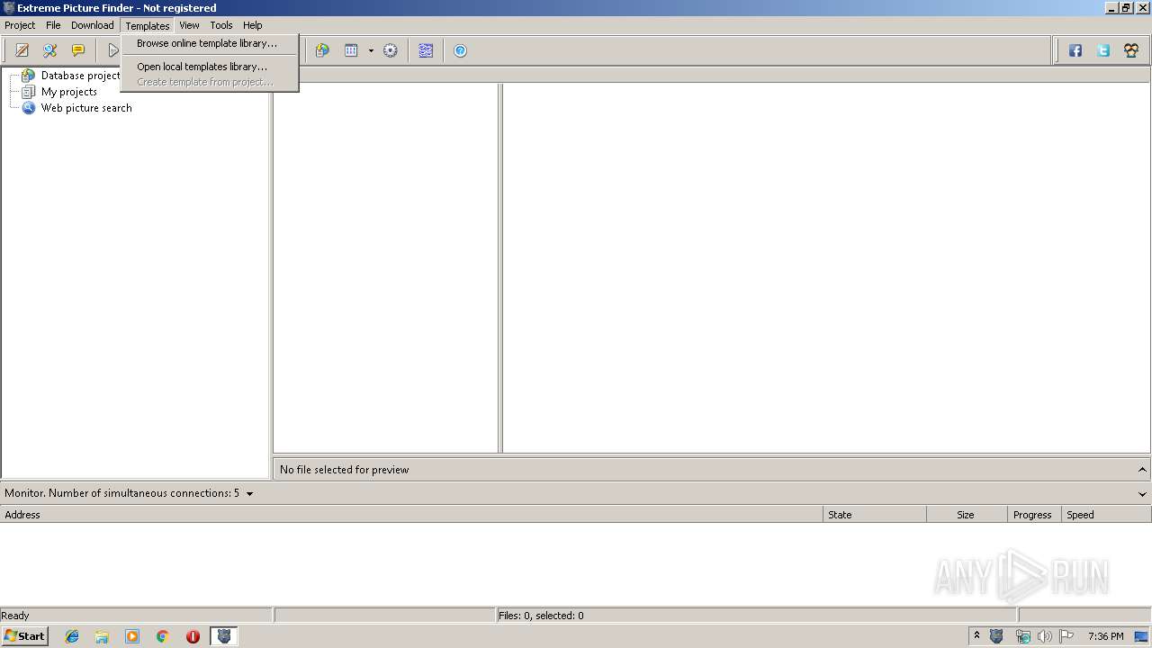Click the Extreme Picture Finder tray icon
Image resolution: width=1152 pixels, height=648 pixels.
pyautogui.click(x=996, y=636)
